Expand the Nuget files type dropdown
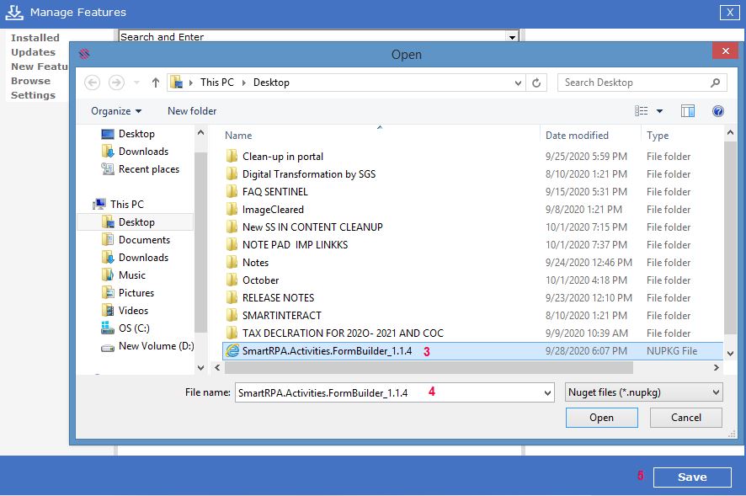The height and width of the screenshot is (496, 746). [x=715, y=392]
